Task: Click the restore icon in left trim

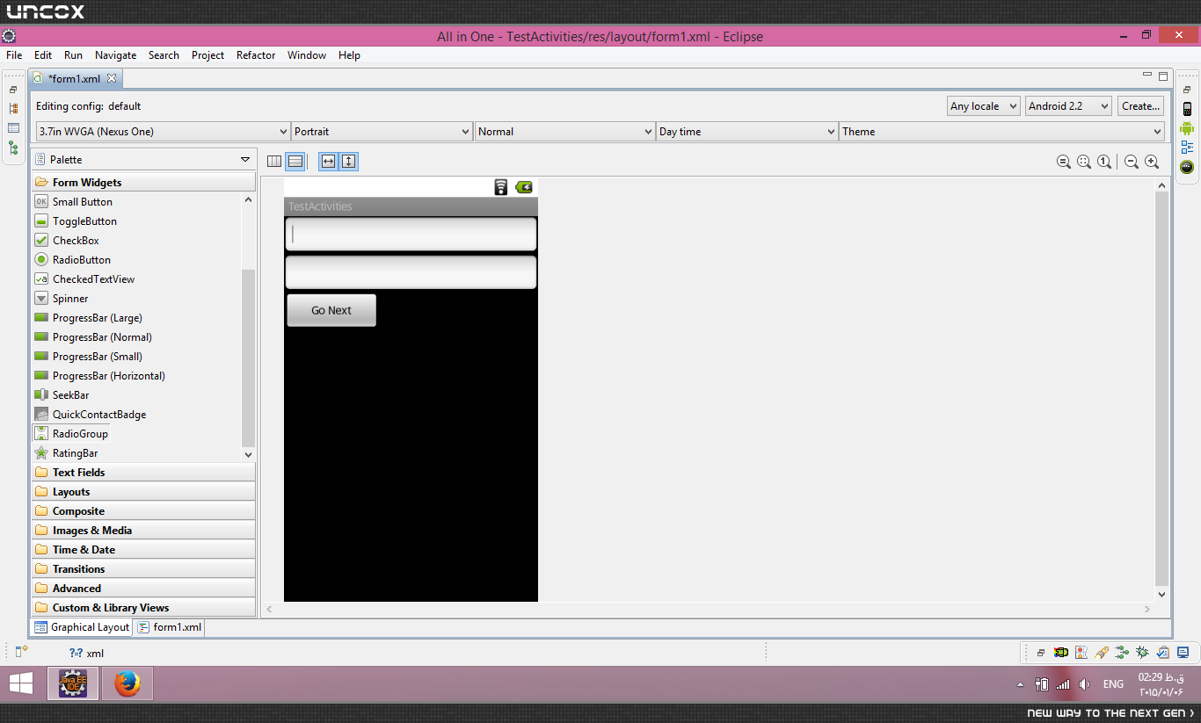Action: pyautogui.click(x=13, y=90)
